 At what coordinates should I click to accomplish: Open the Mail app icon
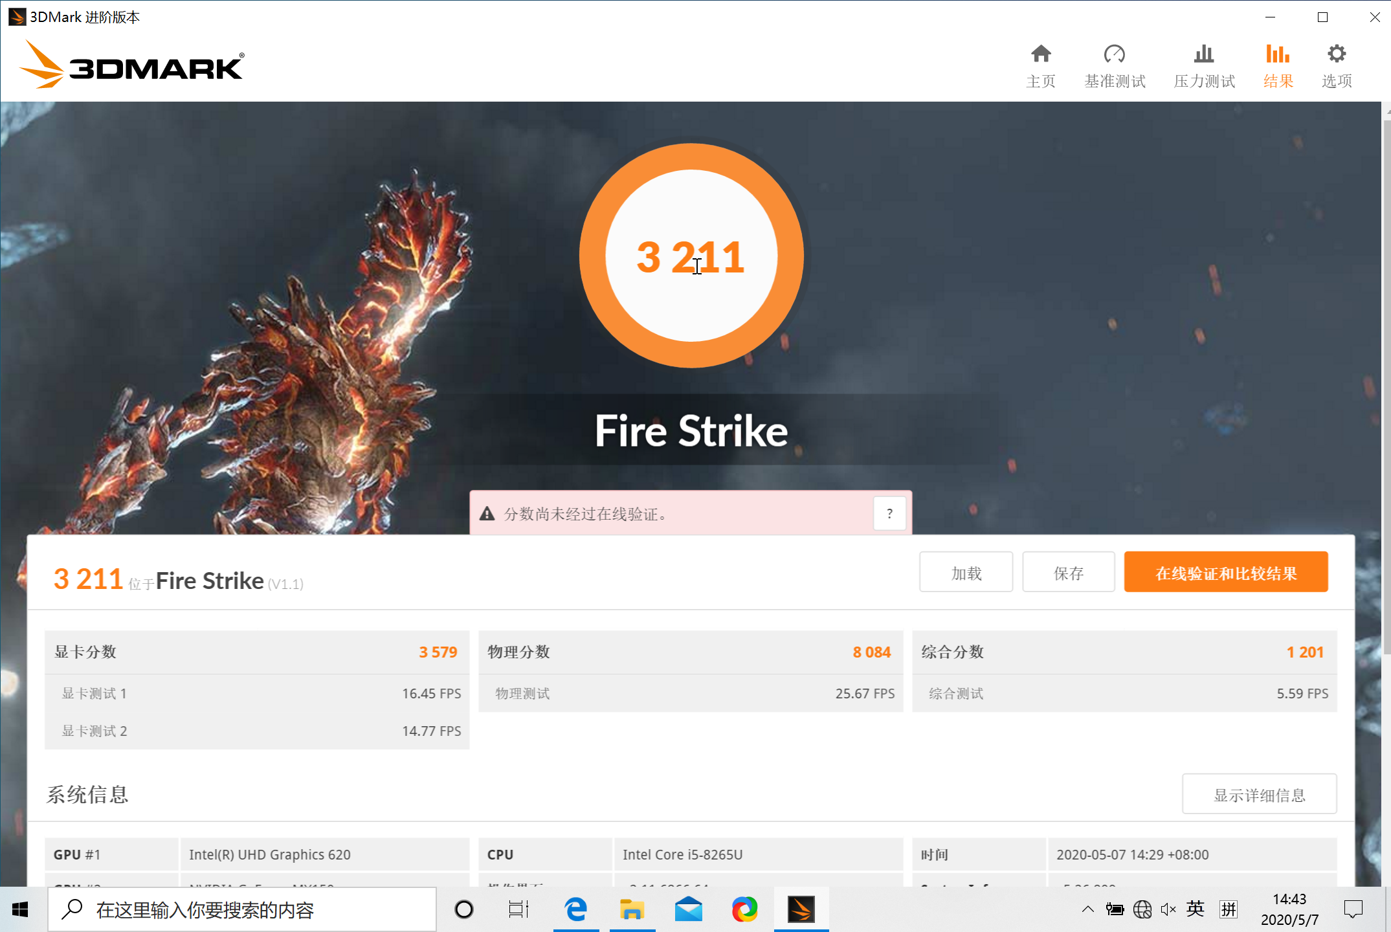coord(688,910)
